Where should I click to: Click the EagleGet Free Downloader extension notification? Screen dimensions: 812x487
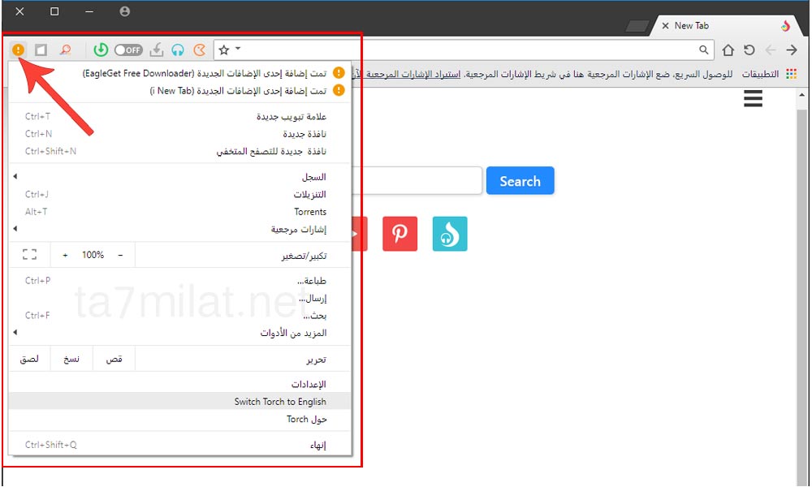coord(179,73)
